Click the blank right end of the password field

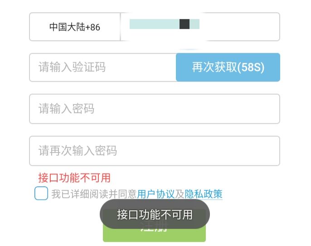(254, 109)
